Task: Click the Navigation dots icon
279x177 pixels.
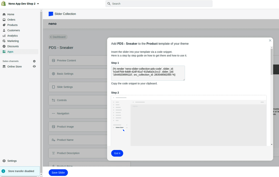Action: point(53,114)
